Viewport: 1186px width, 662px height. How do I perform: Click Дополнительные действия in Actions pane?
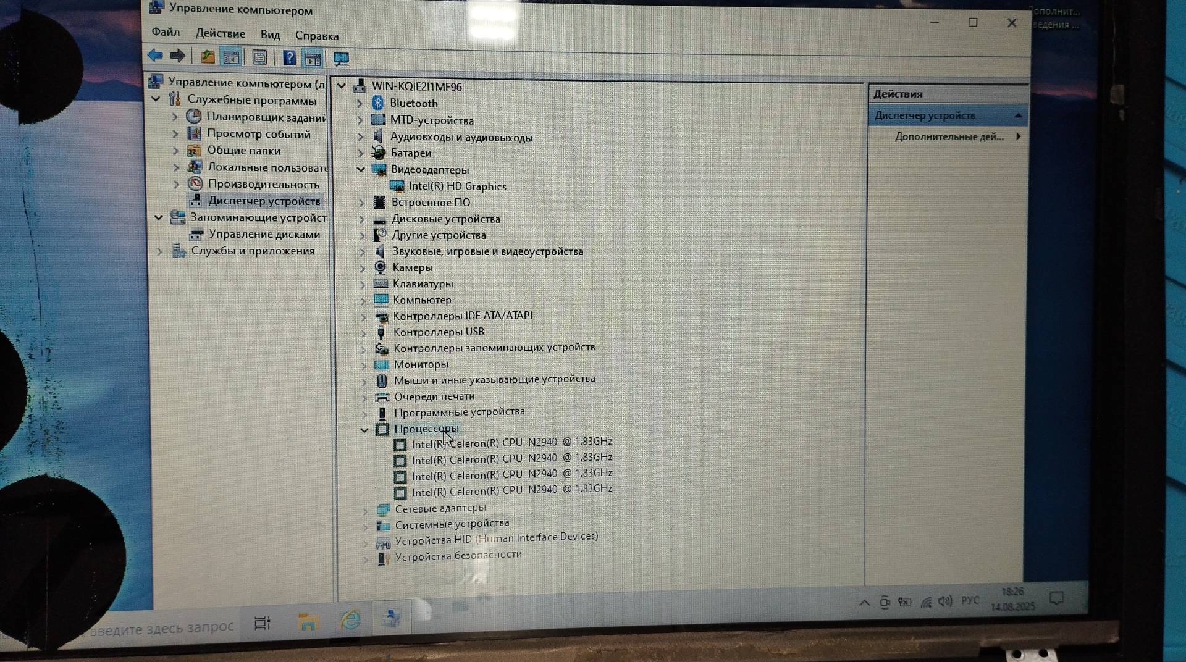pyautogui.click(x=949, y=136)
